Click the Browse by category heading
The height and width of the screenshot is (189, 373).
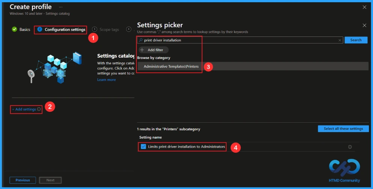(153, 58)
